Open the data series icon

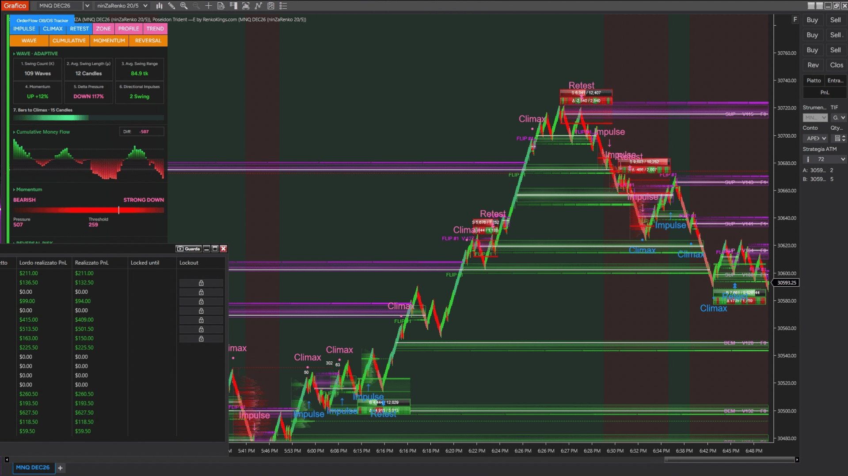click(246, 6)
